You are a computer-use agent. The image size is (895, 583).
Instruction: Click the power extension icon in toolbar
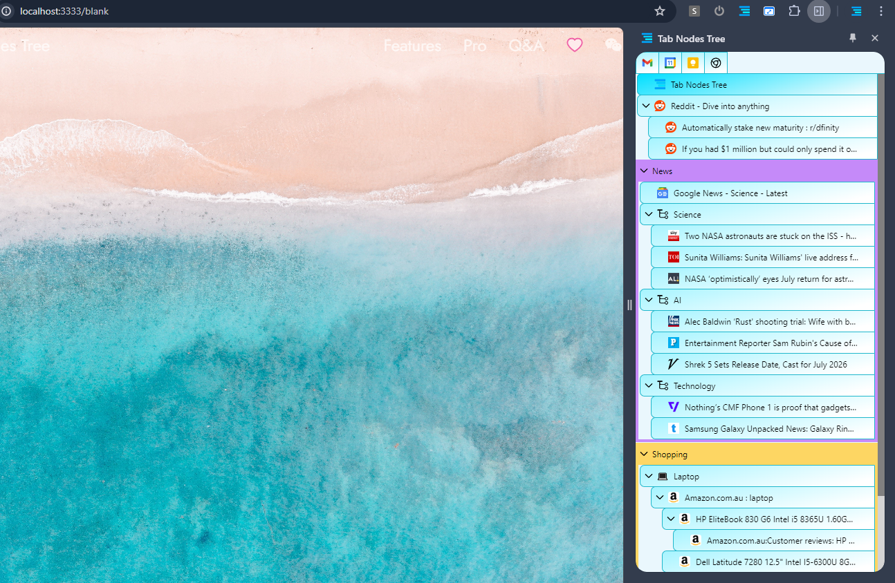pos(719,11)
